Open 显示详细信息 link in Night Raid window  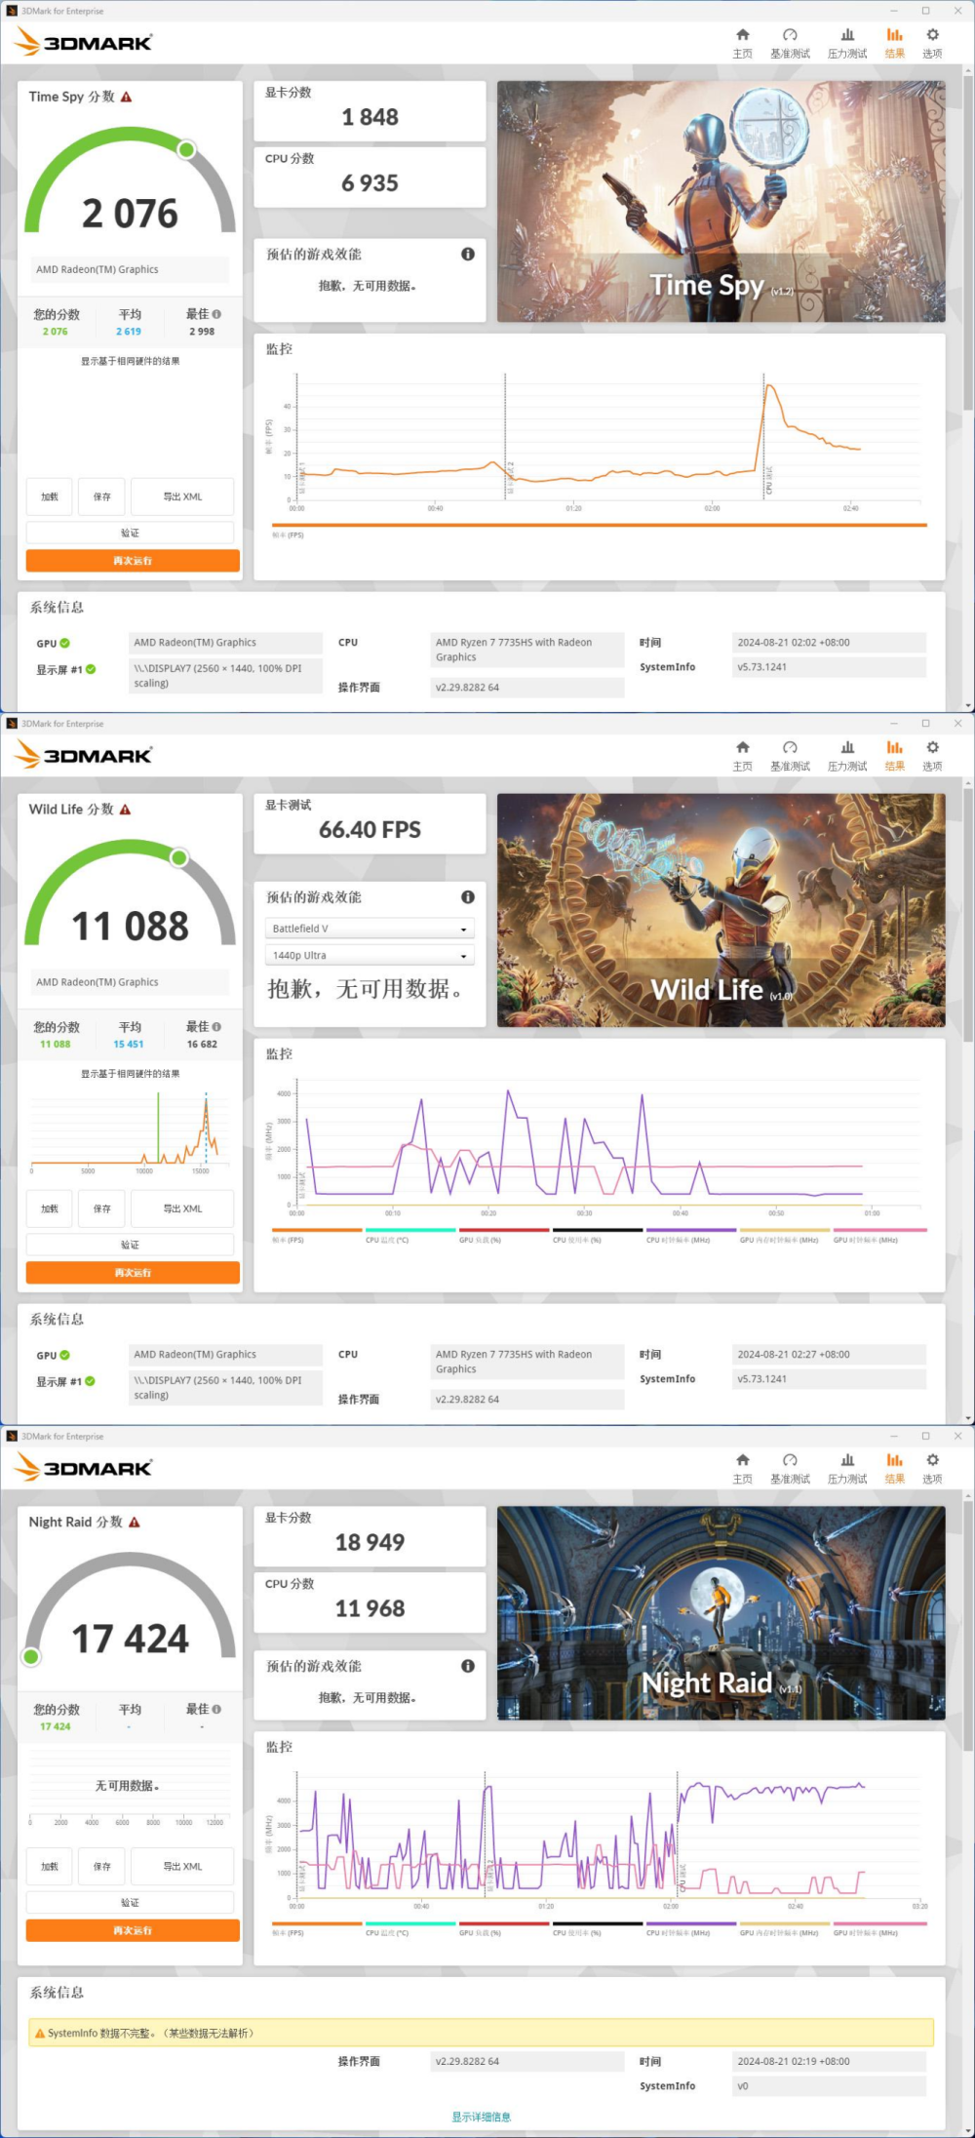click(x=481, y=2117)
